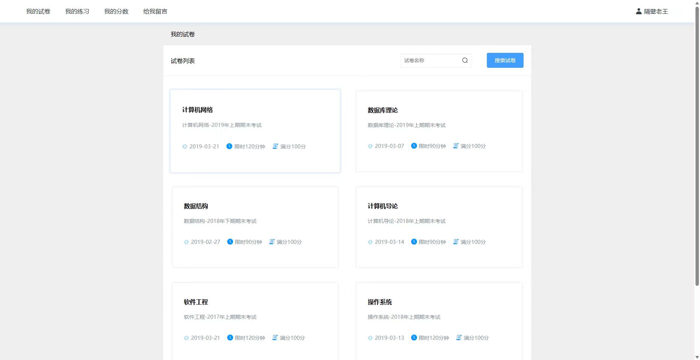The height and width of the screenshot is (360, 700).
Task: Click 限时120分钟 on 计算机网络 card
Action: click(250, 146)
